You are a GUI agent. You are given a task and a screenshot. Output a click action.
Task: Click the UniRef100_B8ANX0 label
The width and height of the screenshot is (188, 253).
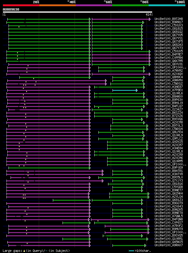(x=169, y=96)
